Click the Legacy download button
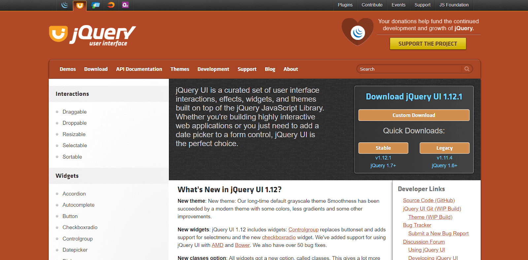This screenshot has width=528, height=260. point(445,148)
